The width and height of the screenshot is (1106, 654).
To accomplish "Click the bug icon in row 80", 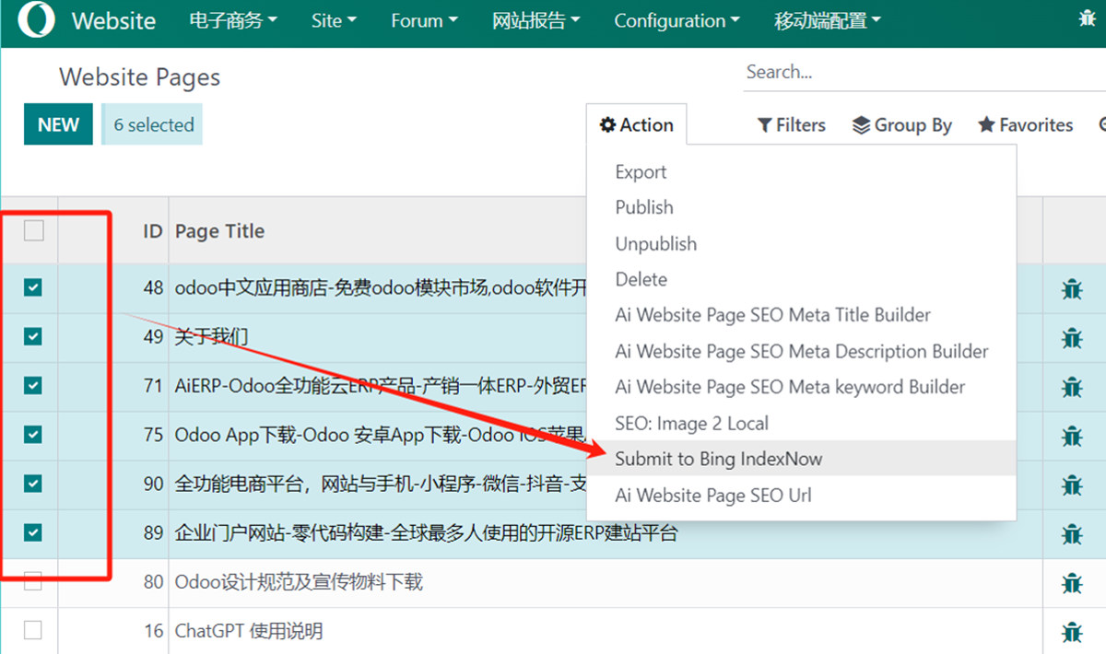I will pyautogui.click(x=1071, y=583).
